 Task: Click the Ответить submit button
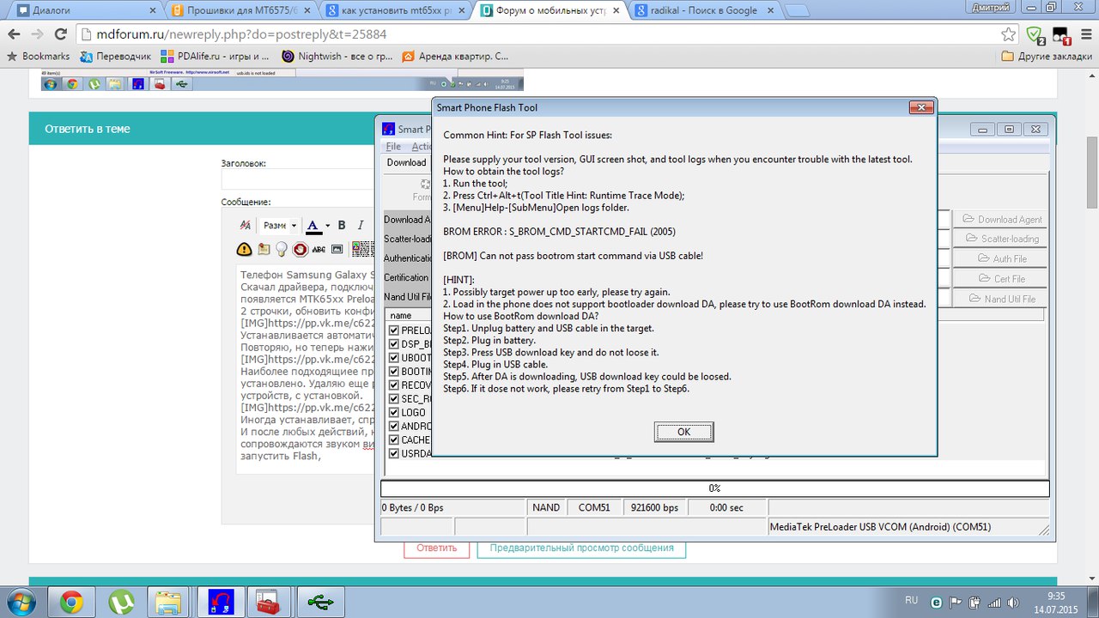(436, 548)
